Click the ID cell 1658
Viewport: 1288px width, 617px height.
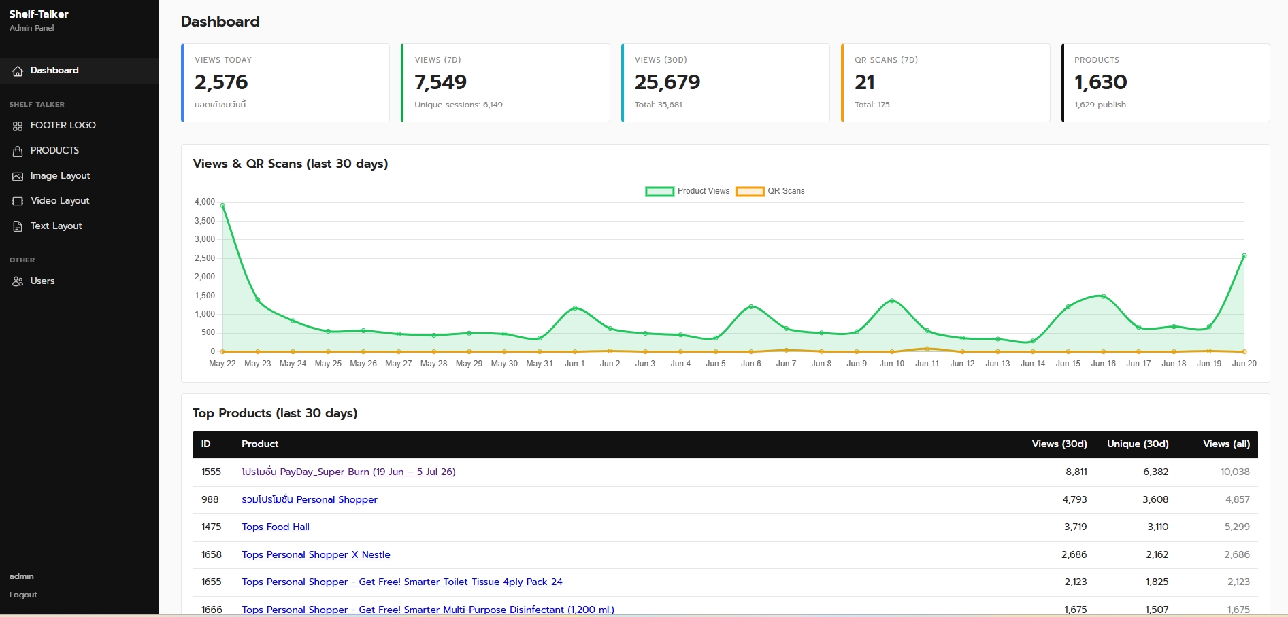tap(212, 554)
